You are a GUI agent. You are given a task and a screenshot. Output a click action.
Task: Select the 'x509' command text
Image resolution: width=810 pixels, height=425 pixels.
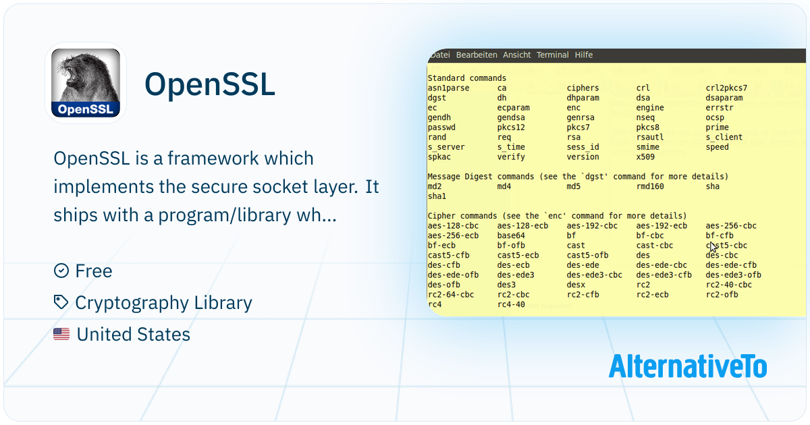coord(646,157)
